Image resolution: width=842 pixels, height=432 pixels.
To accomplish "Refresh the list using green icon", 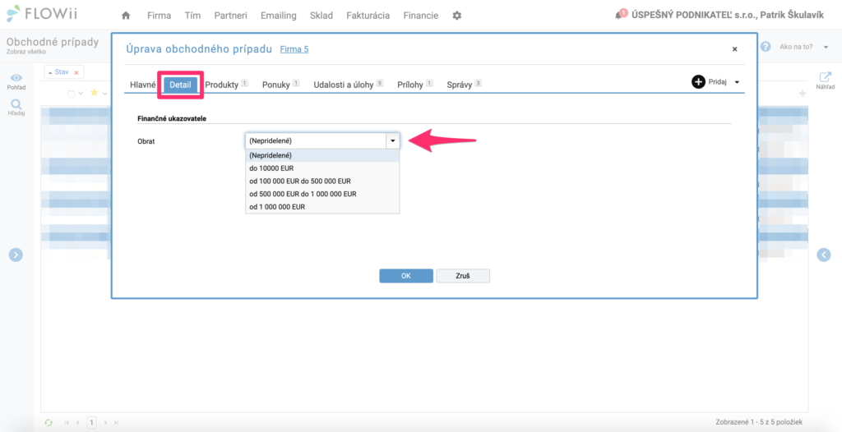I will [x=49, y=422].
